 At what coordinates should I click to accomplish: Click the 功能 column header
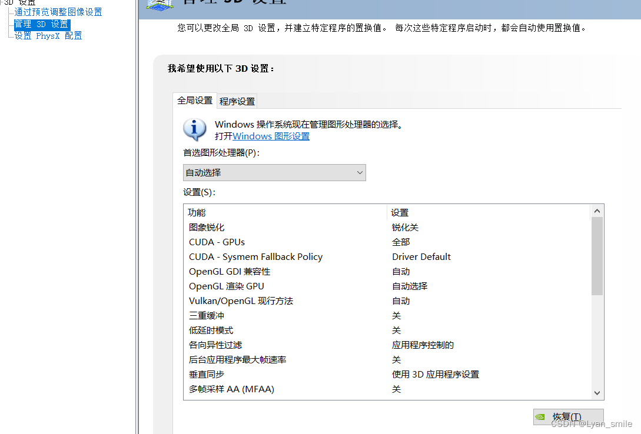pos(285,213)
